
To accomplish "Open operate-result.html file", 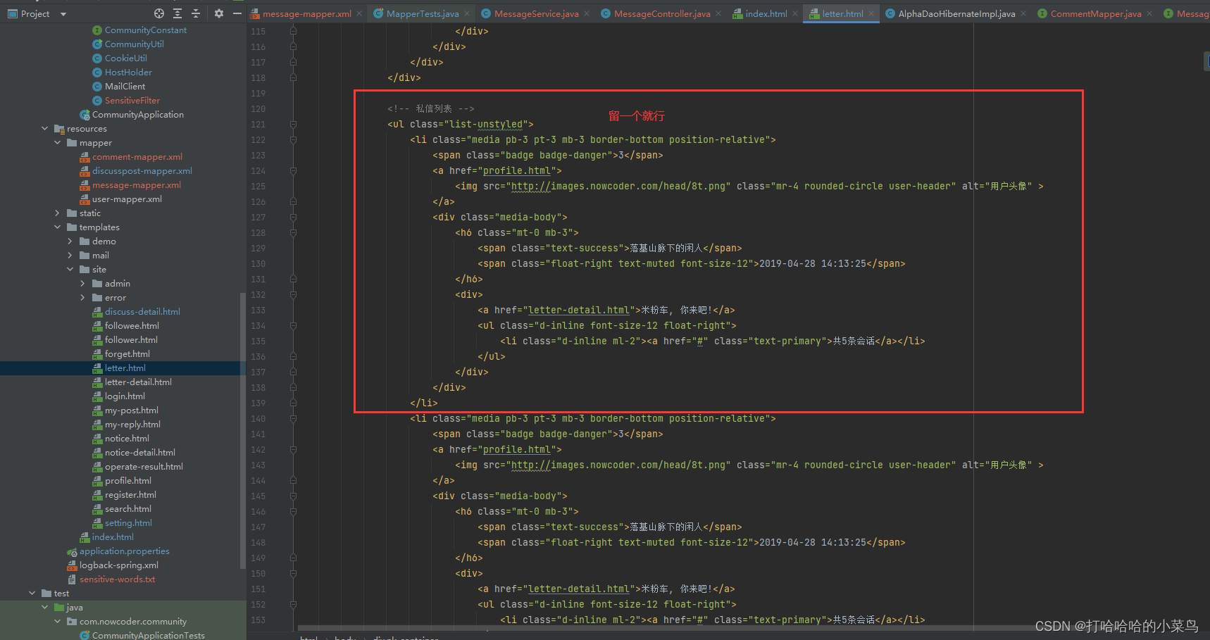I will point(144,466).
